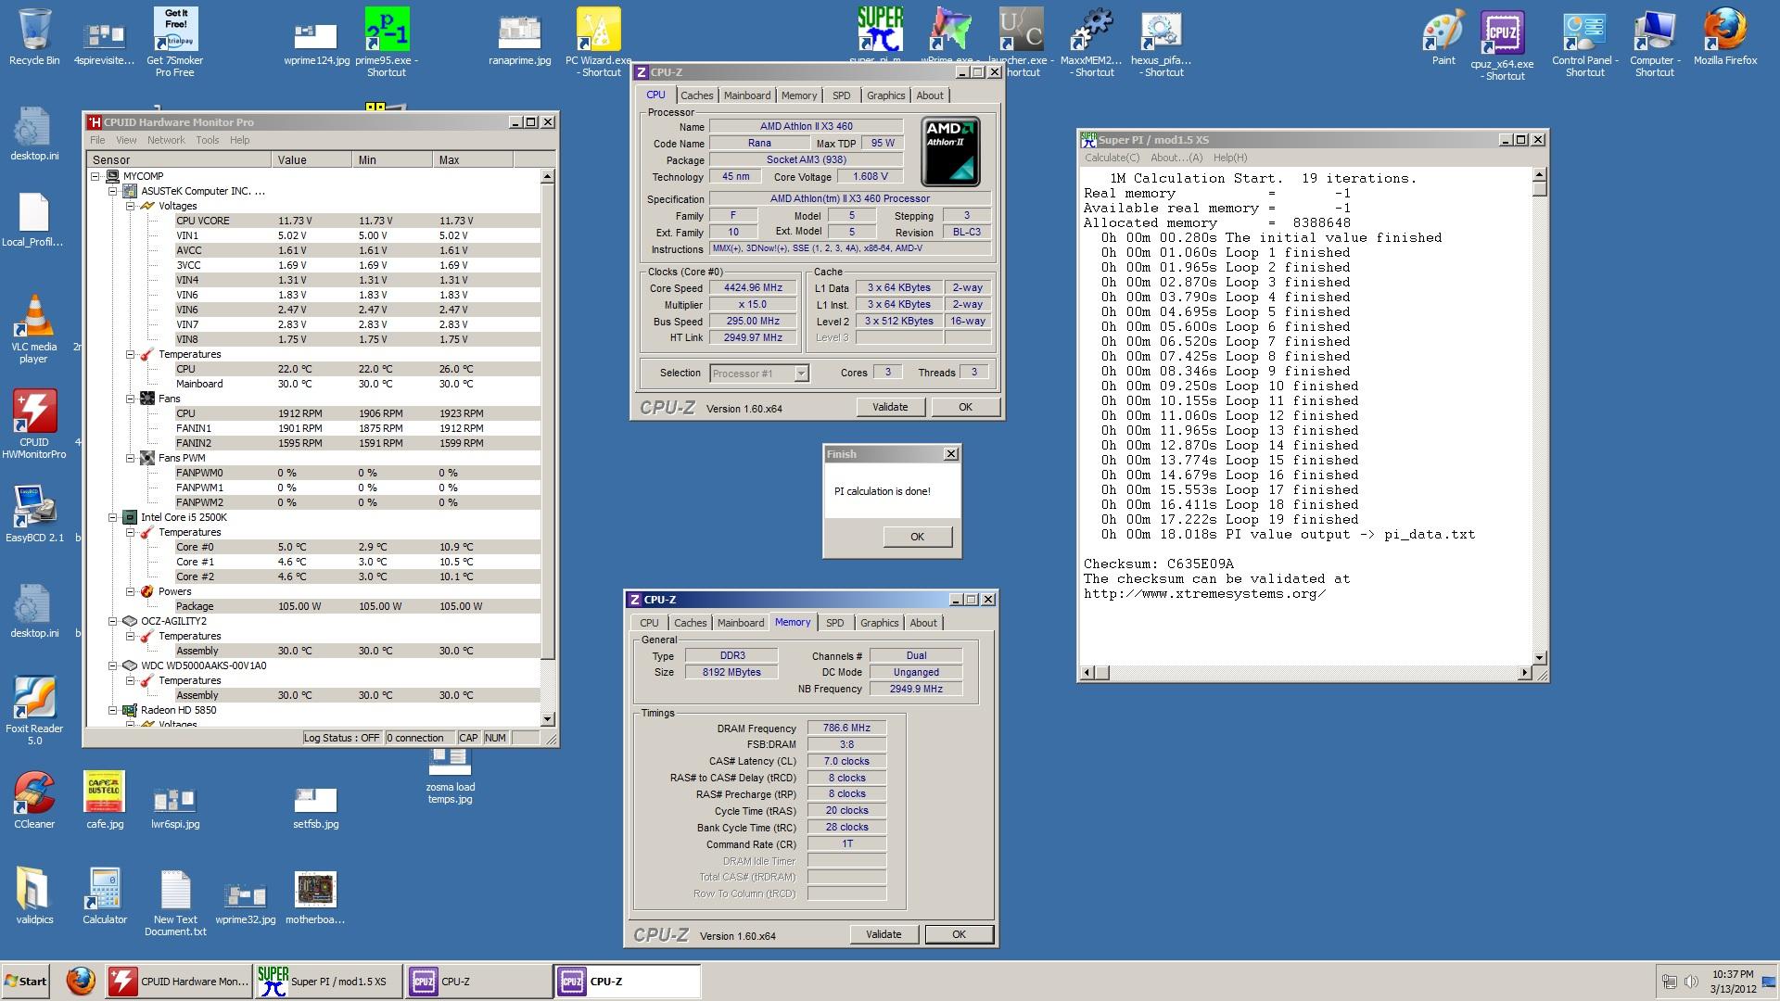
Task: Open the cafe.jpg desktop file
Action: (105, 801)
